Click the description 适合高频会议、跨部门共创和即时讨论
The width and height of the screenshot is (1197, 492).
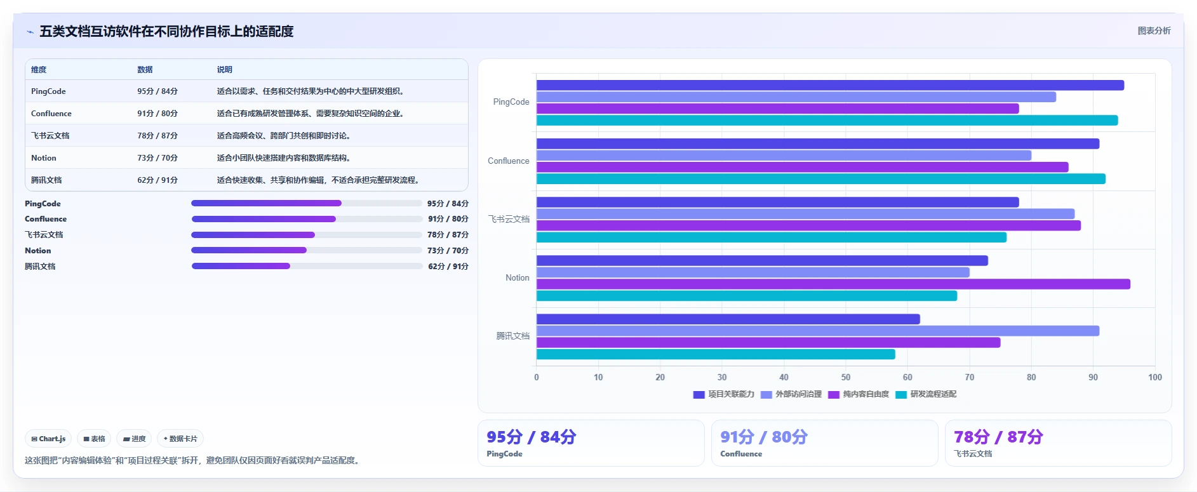coord(283,136)
